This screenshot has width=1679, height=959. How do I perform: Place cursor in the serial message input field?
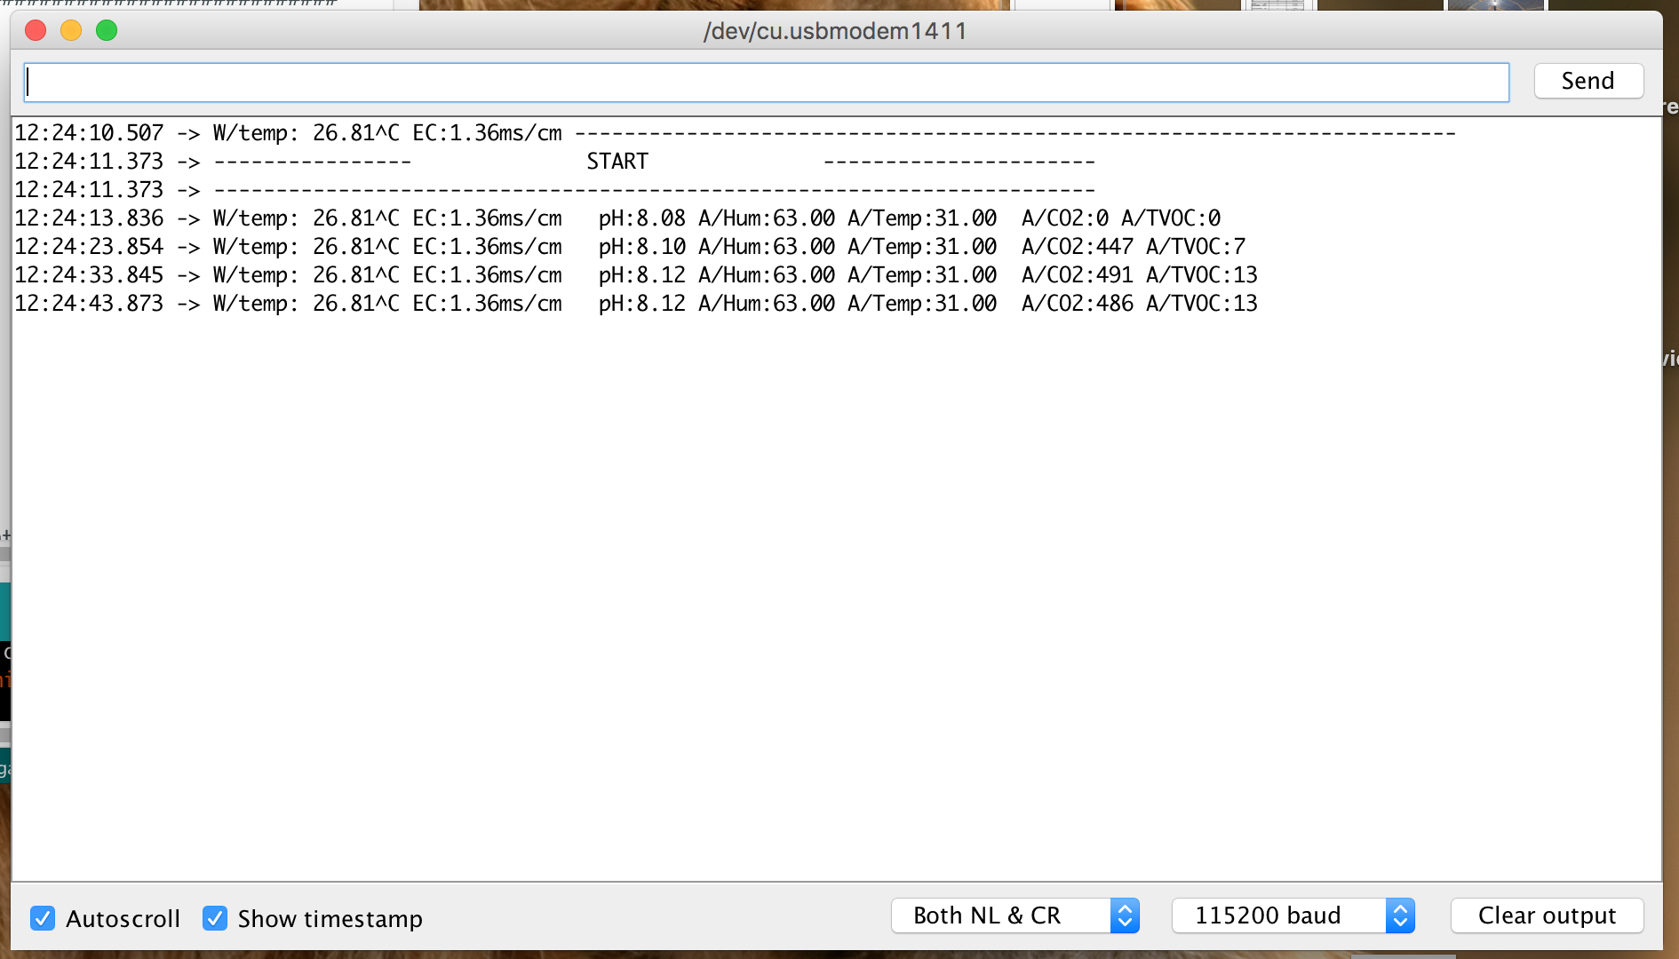click(x=764, y=81)
